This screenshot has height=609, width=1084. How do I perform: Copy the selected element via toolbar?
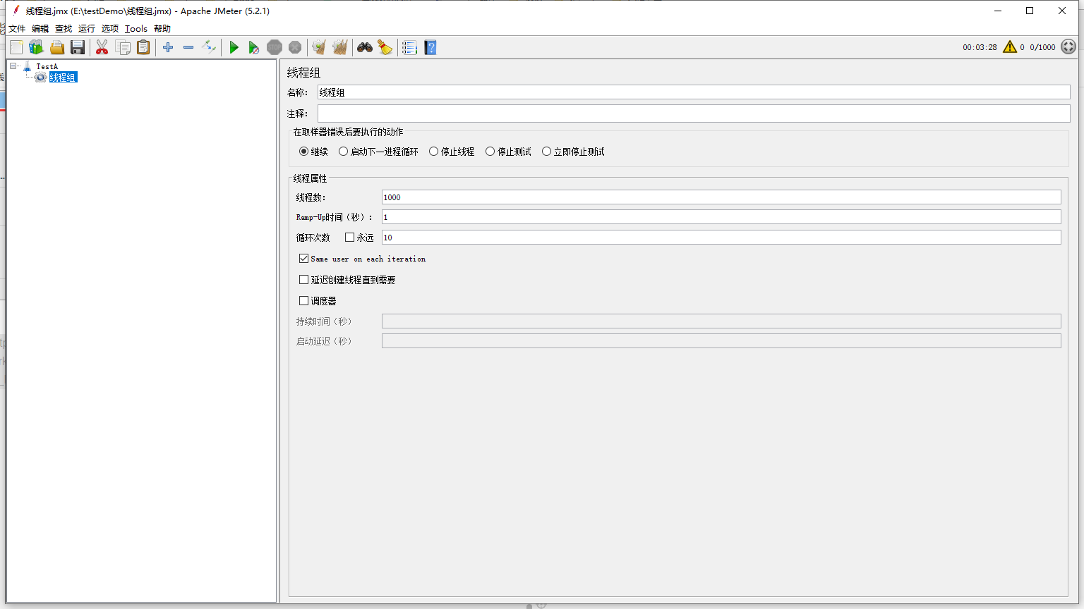(123, 47)
